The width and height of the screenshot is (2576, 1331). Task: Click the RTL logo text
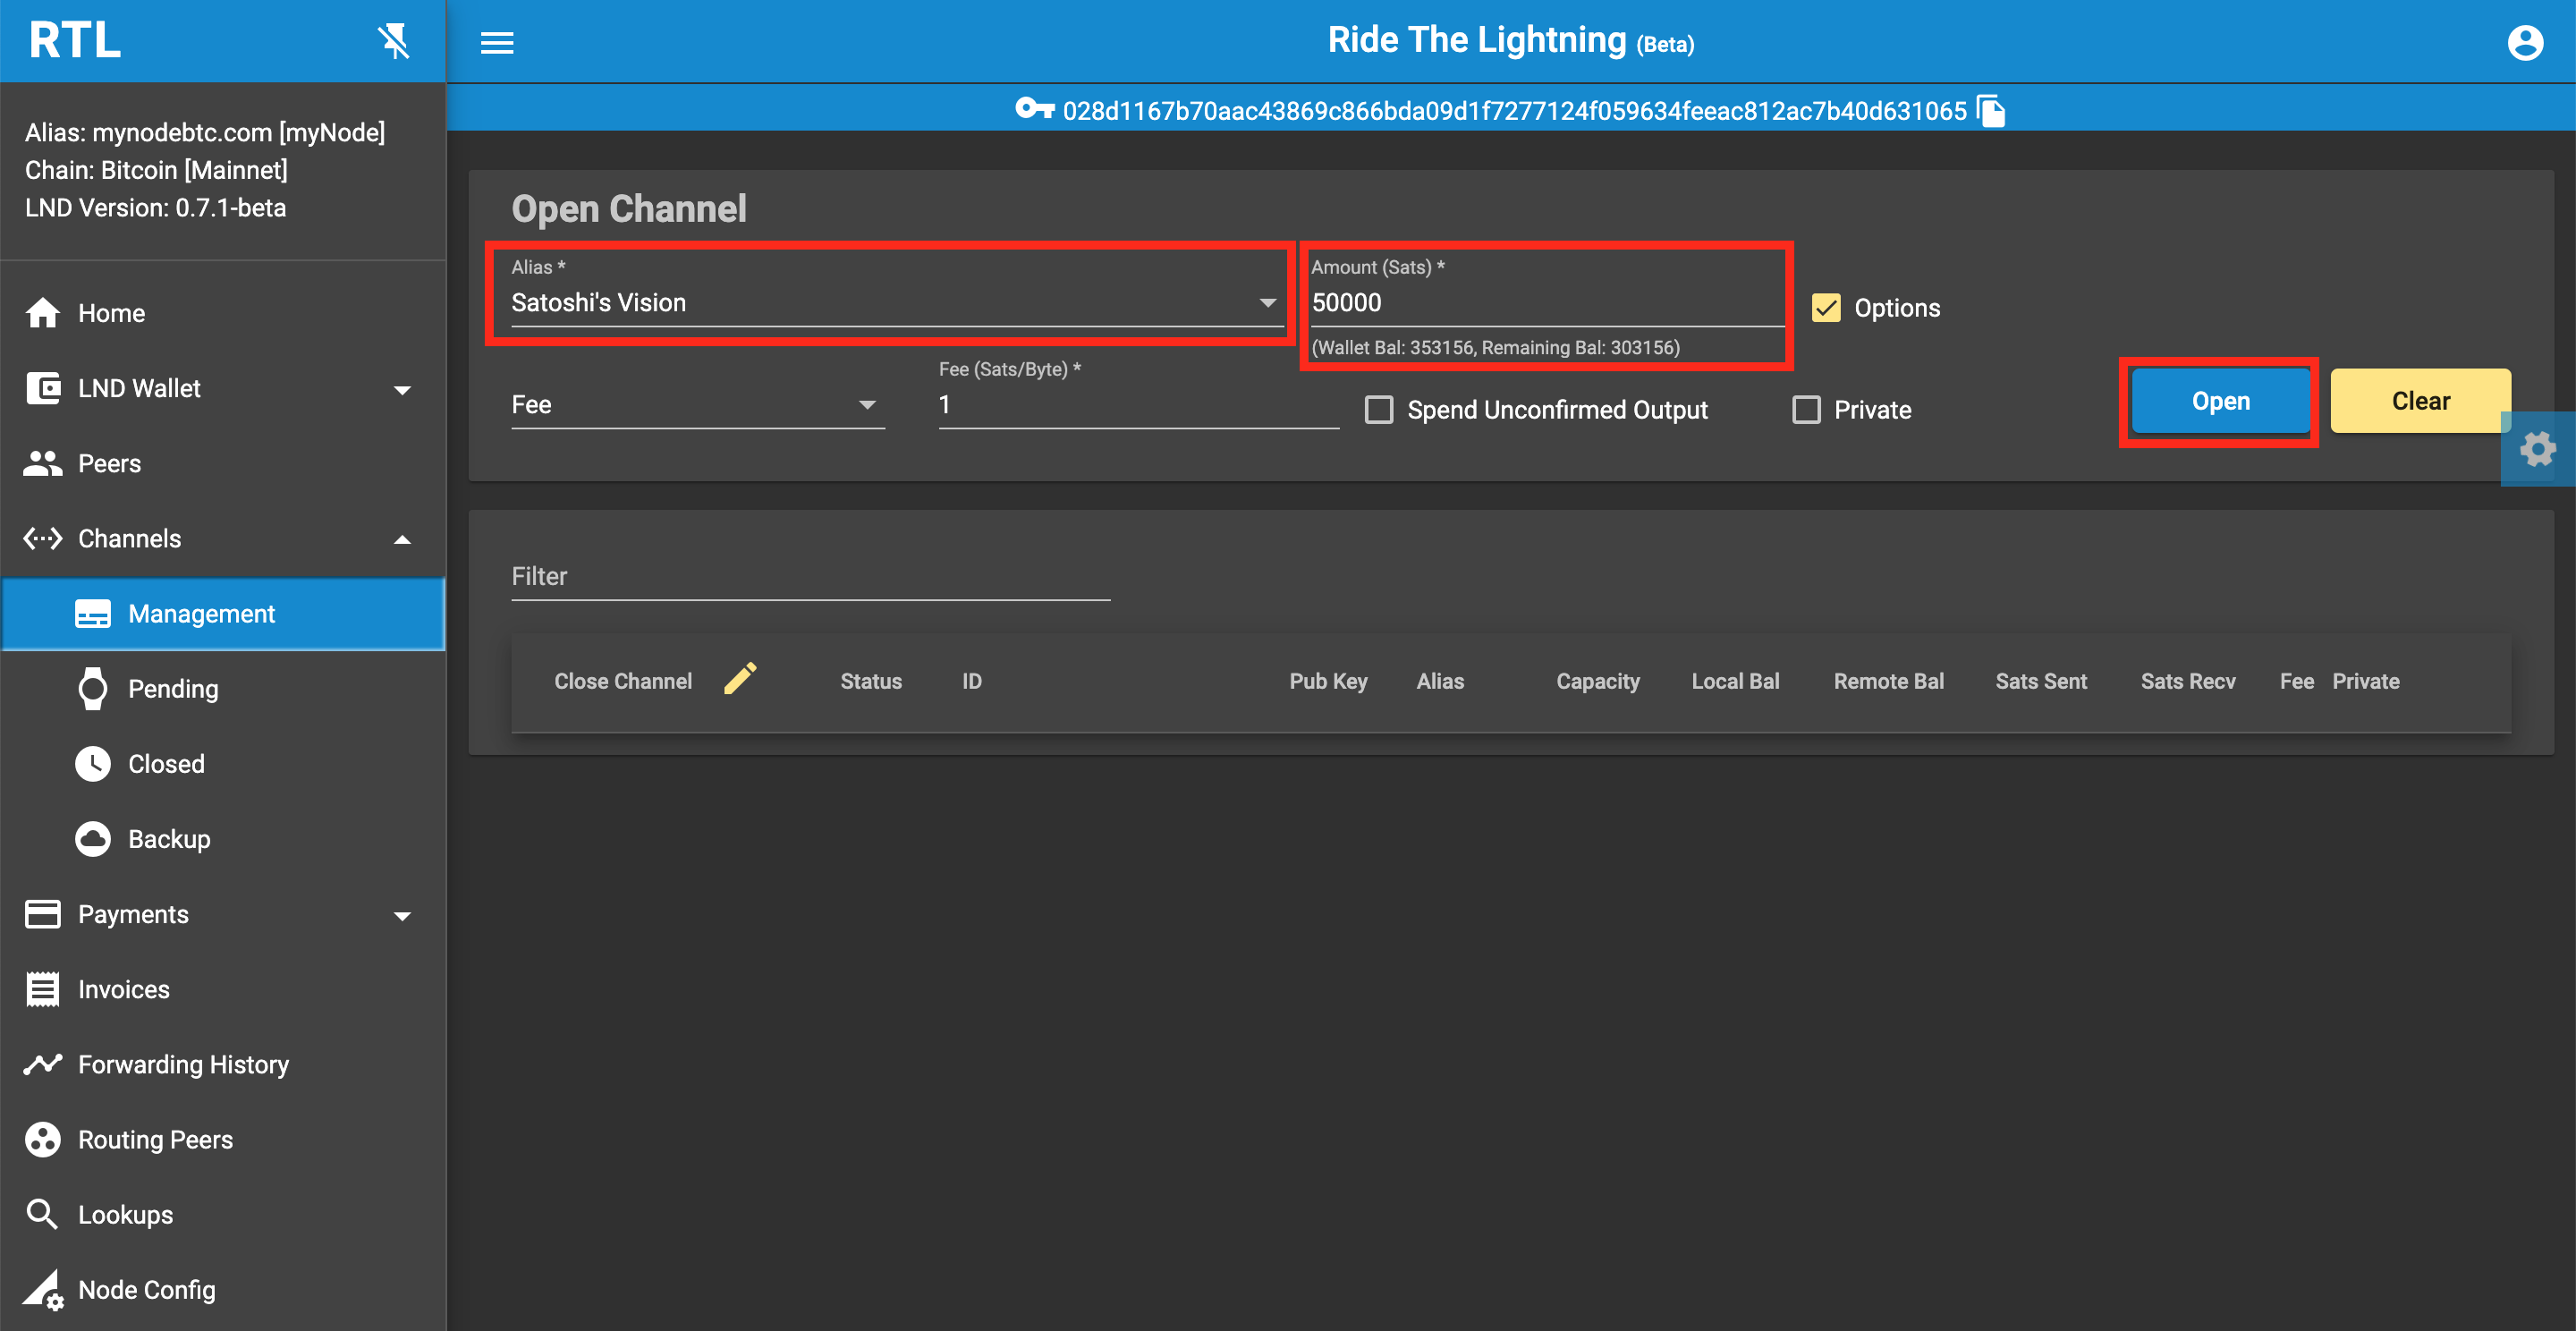[75, 41]
